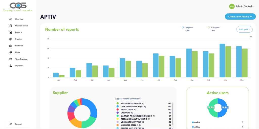This screenshot has height=129, width=259.
Task: Click the Logout icon
Action: [11, 124]
